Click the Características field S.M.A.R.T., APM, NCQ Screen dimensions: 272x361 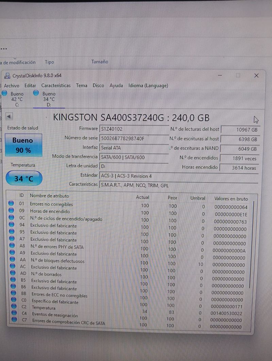click(178, 185)
